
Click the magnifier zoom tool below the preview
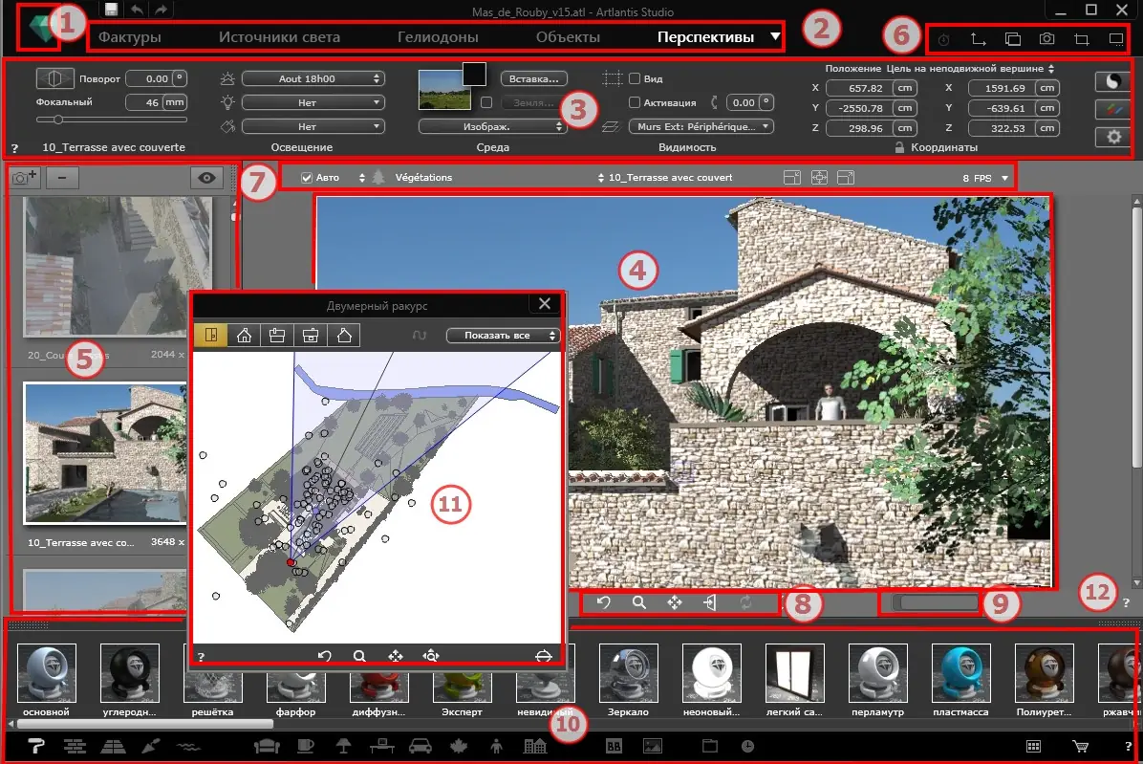pos(639,602)
